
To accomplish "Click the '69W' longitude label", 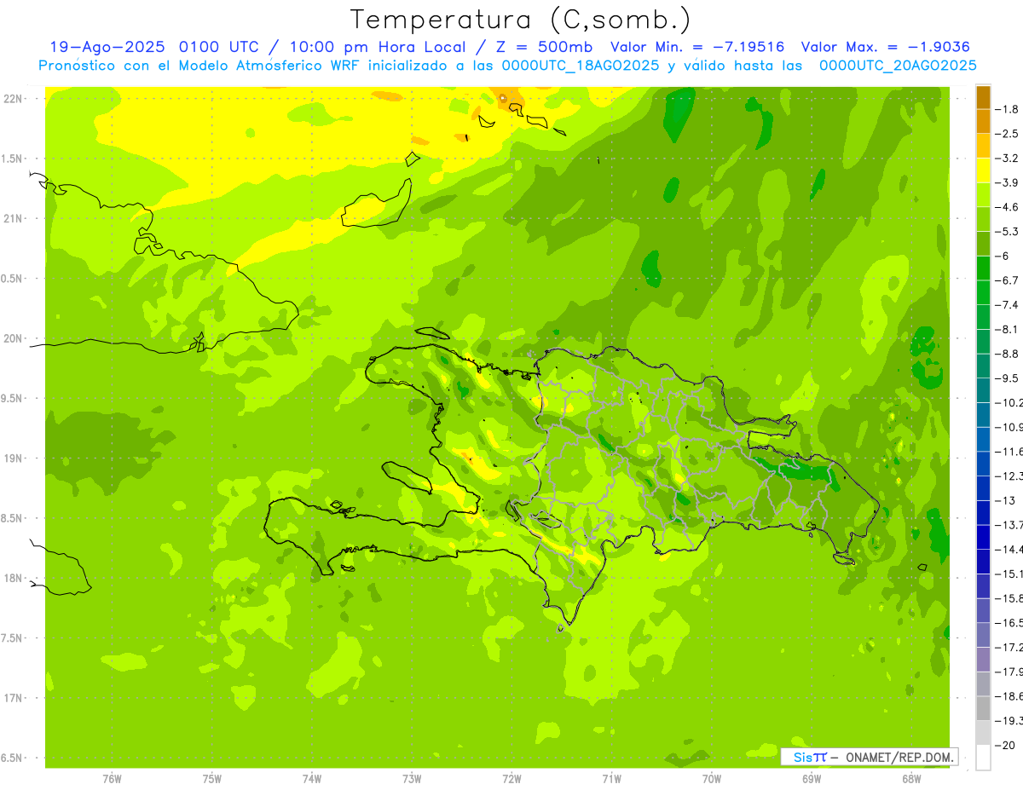I will [812, 779].
